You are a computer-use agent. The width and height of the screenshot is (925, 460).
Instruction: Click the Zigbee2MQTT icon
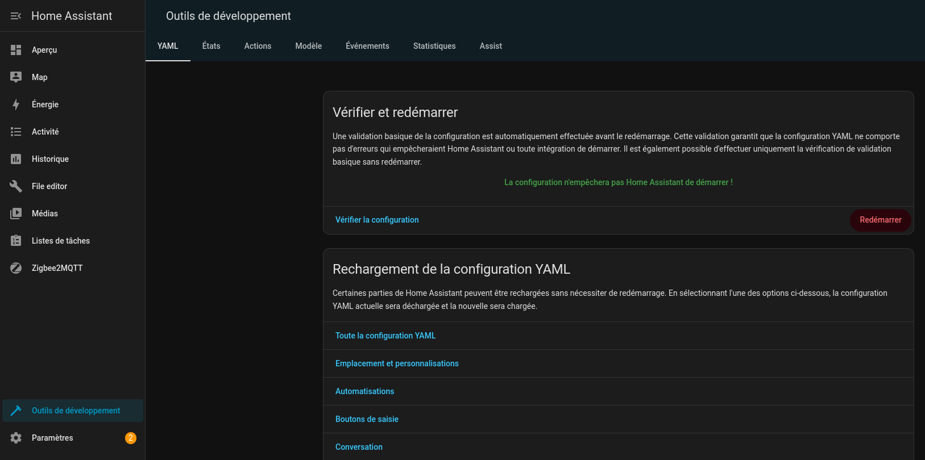tap(16, 268)
